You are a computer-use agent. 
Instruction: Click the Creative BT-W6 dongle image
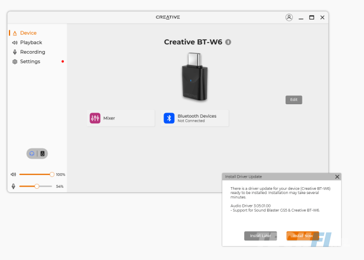click(x=194, y=77)
